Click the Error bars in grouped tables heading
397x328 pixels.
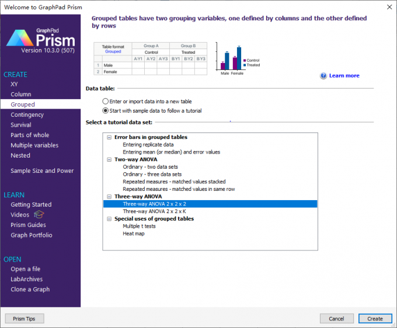(x=151, y=137)
